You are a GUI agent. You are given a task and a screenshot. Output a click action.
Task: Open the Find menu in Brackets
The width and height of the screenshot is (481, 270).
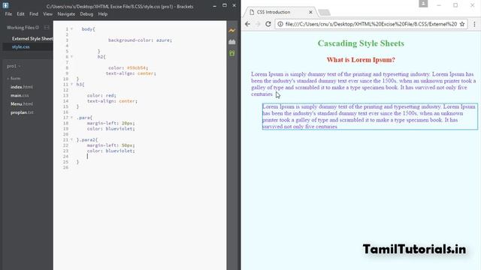[x=34, y=14]
